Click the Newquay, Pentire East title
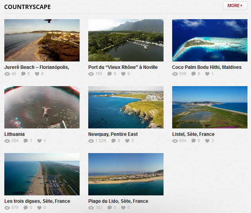The image size is (251, 213). (113, 134)
